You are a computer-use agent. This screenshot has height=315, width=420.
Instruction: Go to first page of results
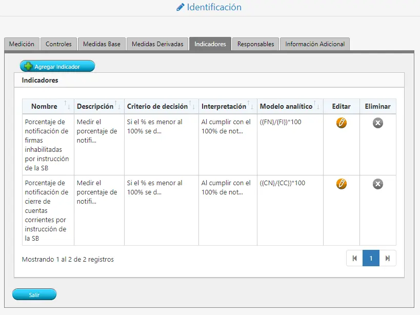354,258
